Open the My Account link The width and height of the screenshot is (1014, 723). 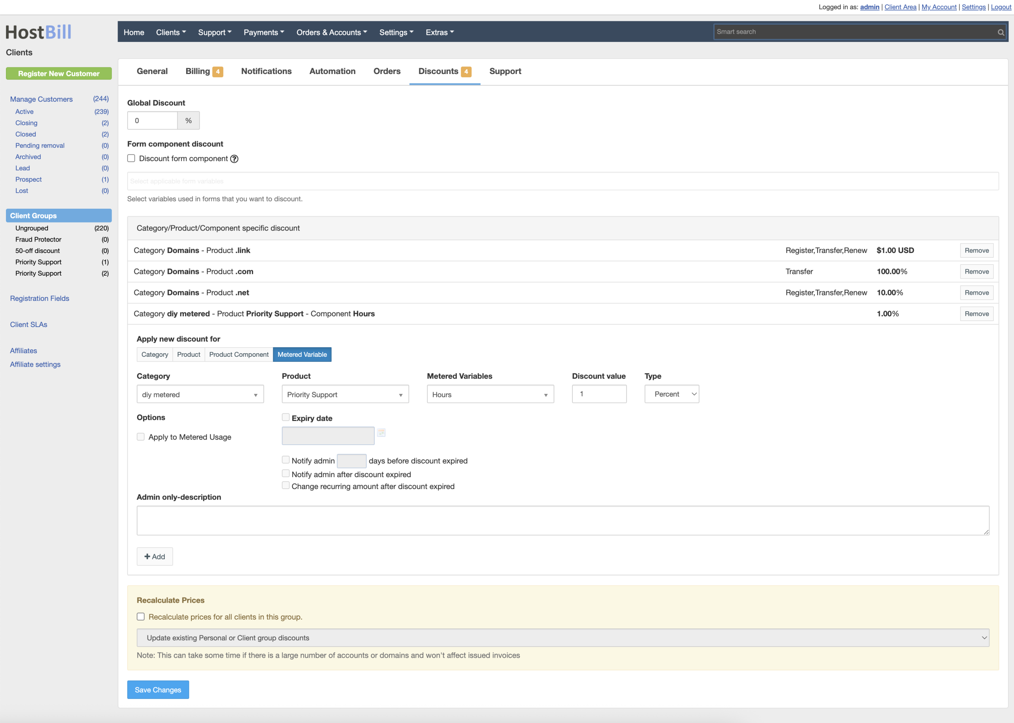tap(939, 7)
